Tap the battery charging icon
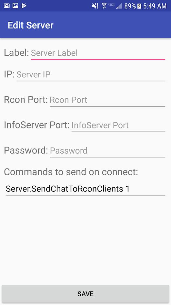The height and width of the screenshot is (305, 171). [139, 6]
